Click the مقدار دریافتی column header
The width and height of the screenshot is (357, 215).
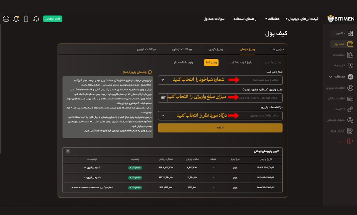pyautogui.click(x=166, y=159)
